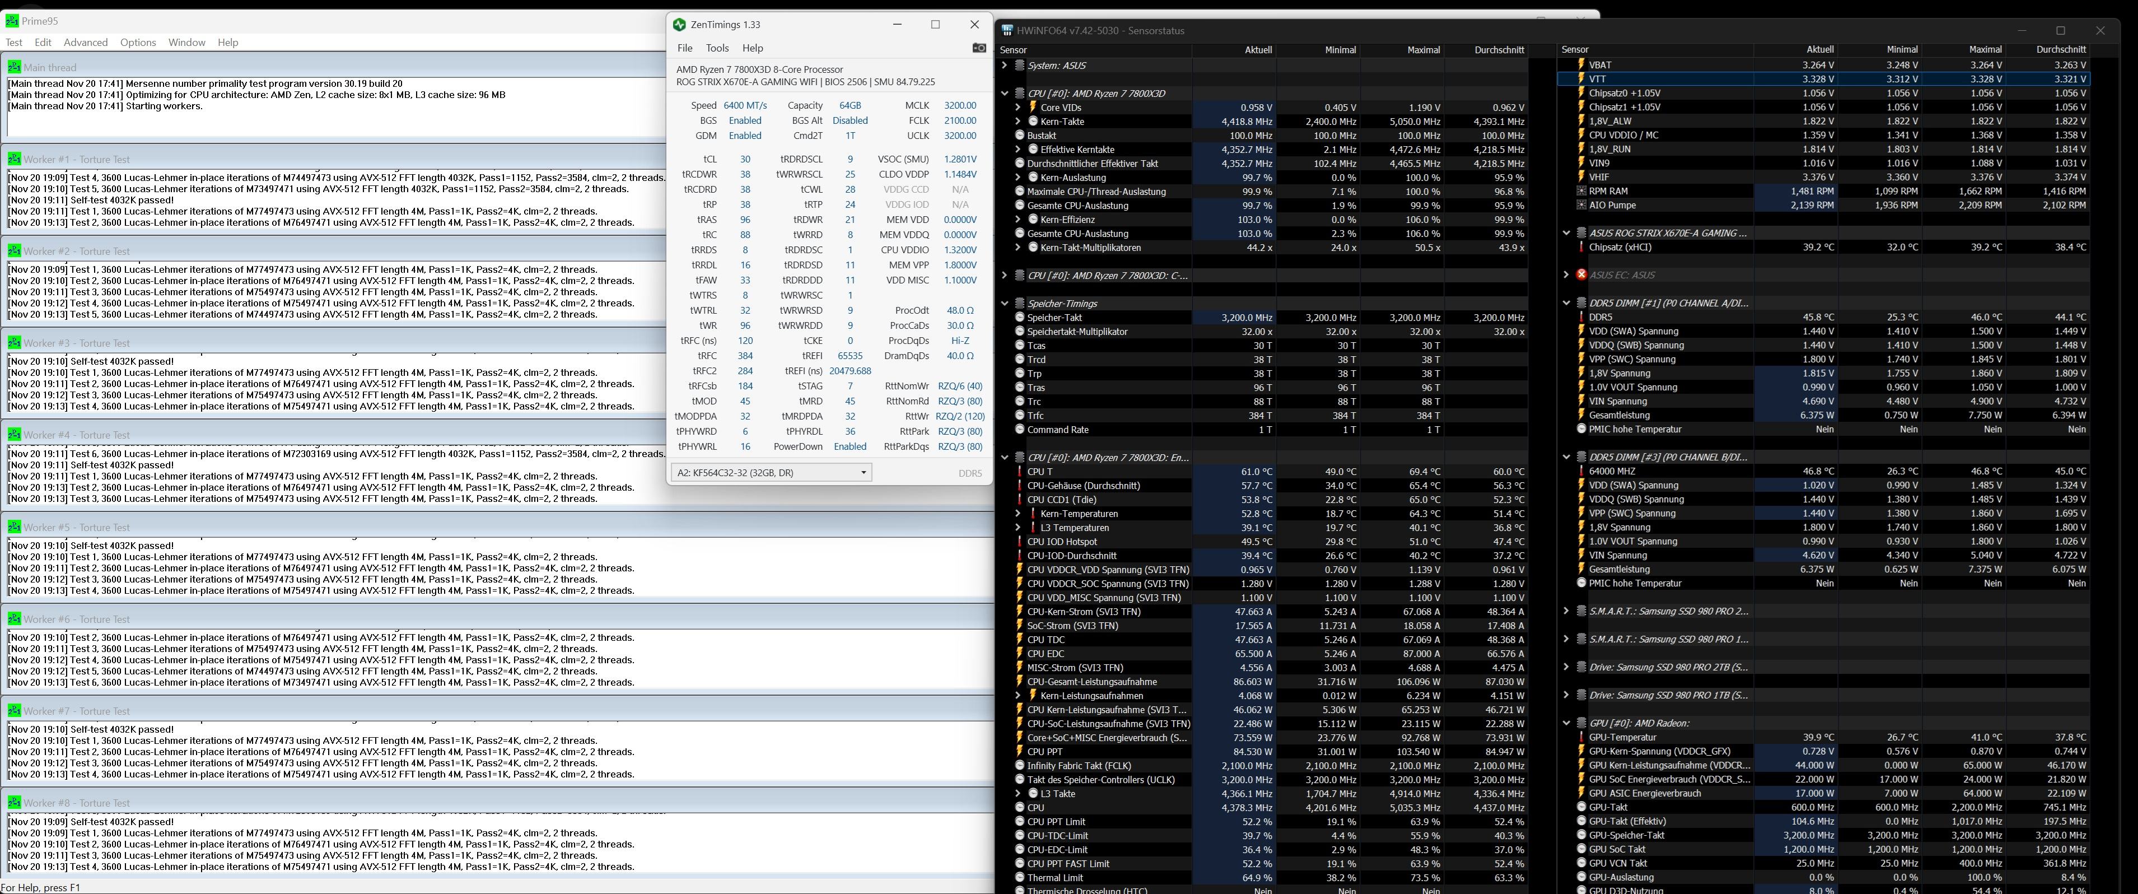Screen dimensions: 2138x894
Task: Take a screenshot using ZenTimings camera icon
Action: tap(978, 48)
